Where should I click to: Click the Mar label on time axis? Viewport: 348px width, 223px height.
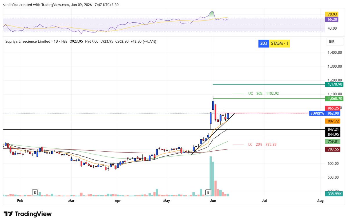(x=71, y=201)
